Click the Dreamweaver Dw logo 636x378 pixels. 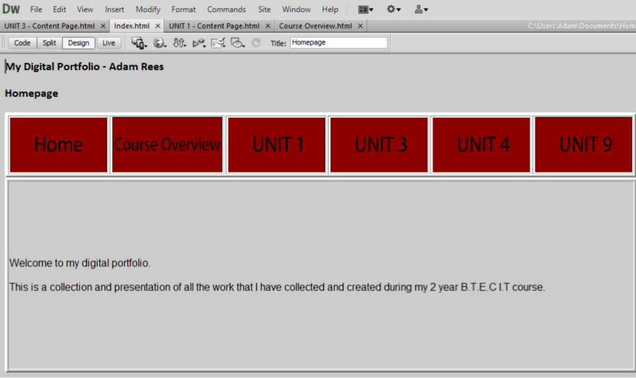pos(11,9)
